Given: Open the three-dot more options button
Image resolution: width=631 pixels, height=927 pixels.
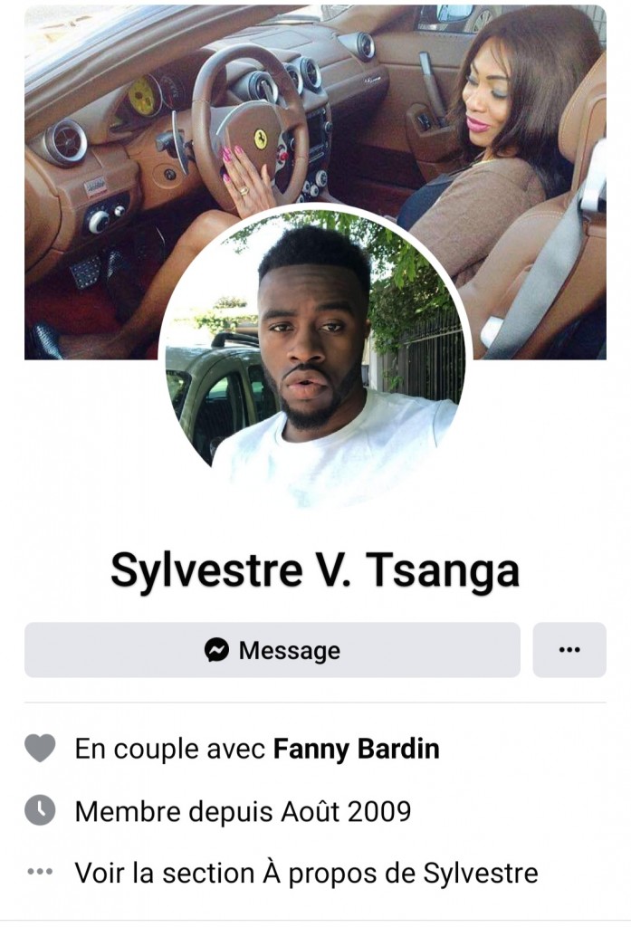Looking at the screenshot, I should (569, 650).
